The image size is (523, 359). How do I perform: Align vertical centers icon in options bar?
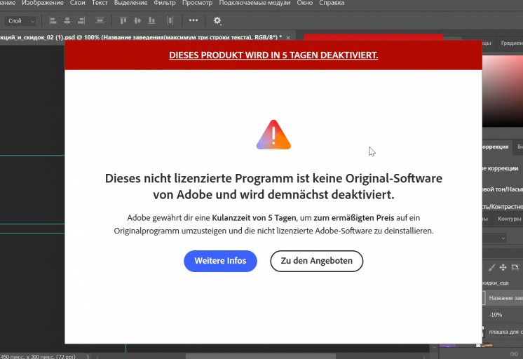click(137, 21)
